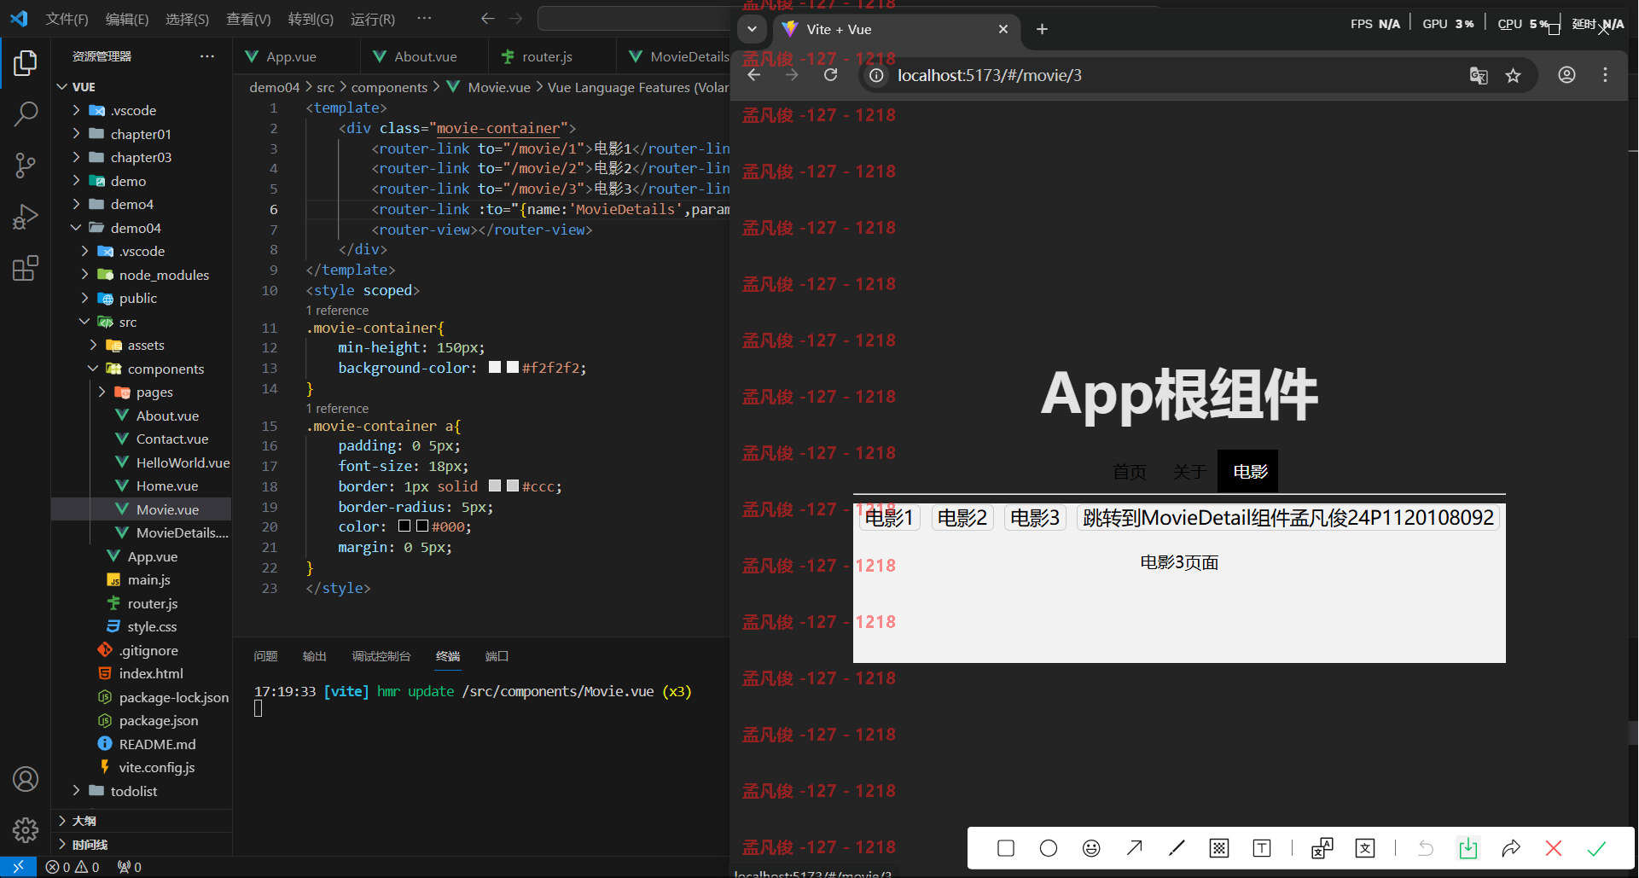
Task: Share screenshot with the share arrow
Action: tap(1510, 848)
